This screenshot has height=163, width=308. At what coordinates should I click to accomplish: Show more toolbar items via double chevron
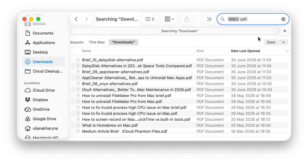(x=209, y=19)
